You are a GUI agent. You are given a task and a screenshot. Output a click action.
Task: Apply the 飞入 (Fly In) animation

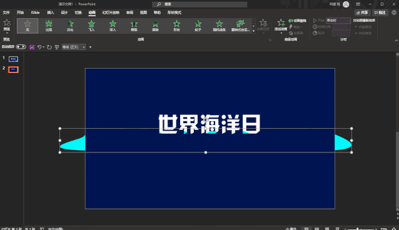tap(91, 26)
